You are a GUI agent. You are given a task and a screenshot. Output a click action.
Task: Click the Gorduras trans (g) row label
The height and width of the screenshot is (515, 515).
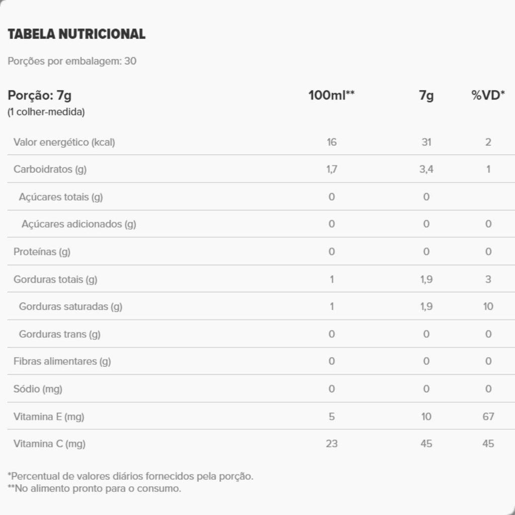[59, 334]
